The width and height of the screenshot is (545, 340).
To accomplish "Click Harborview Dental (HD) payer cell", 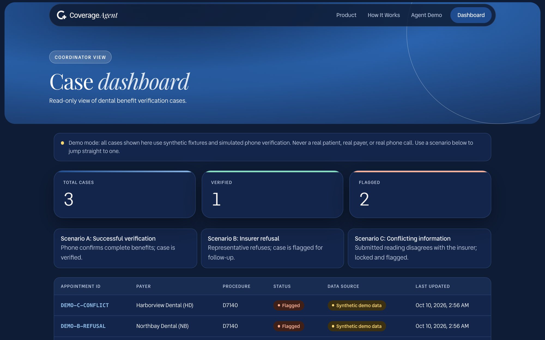I will [x=165, y=305].
